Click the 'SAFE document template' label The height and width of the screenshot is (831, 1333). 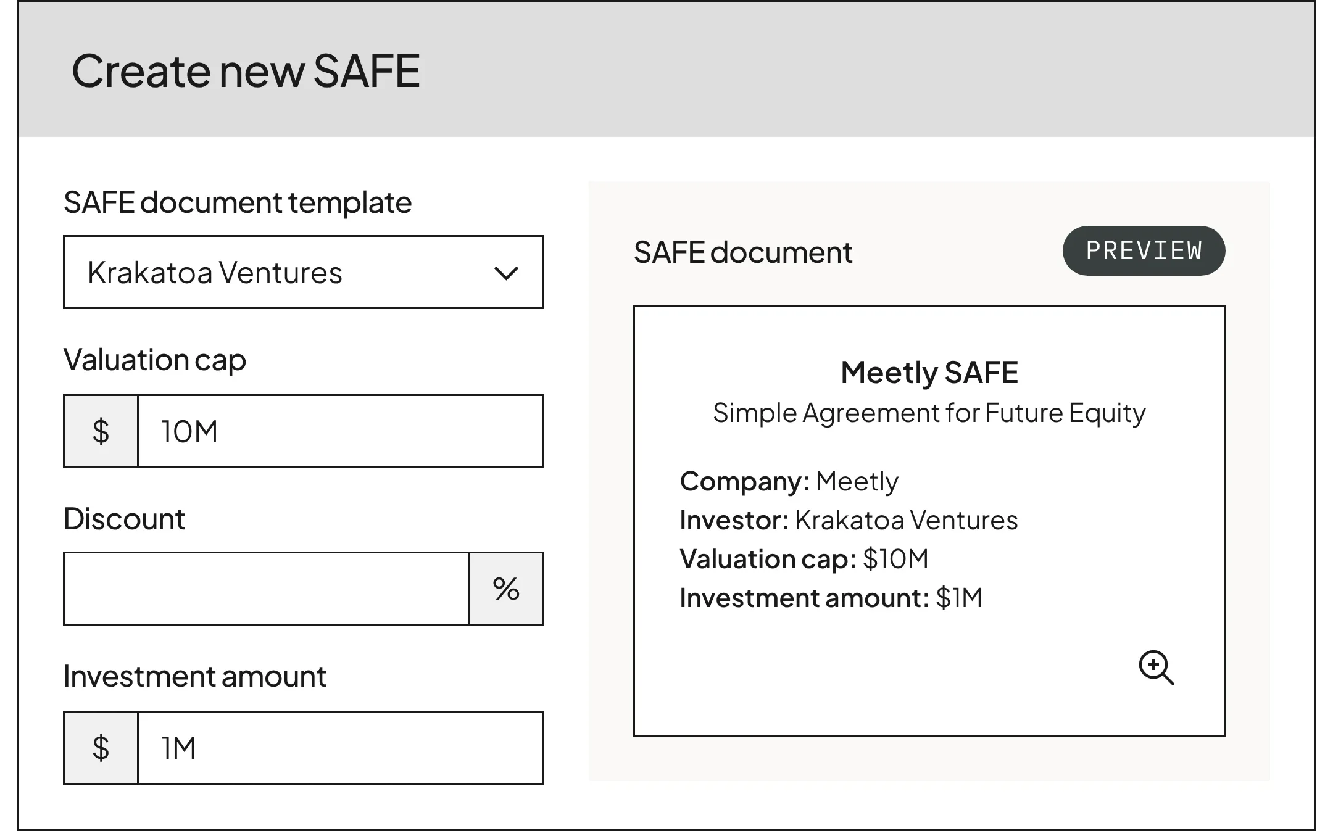(x=238, y=202)
